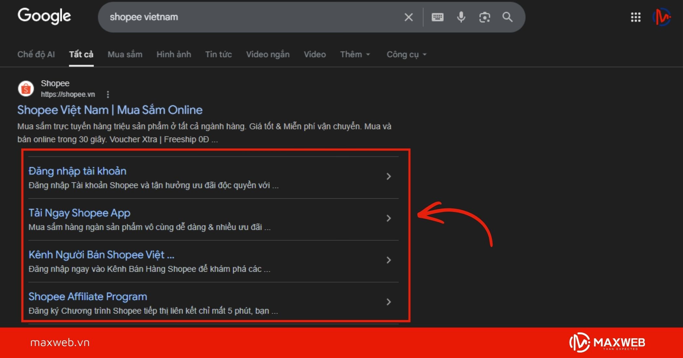
Task: Expand the Thêm options menu
Action: pyautogui.click(x=355, y=54)
